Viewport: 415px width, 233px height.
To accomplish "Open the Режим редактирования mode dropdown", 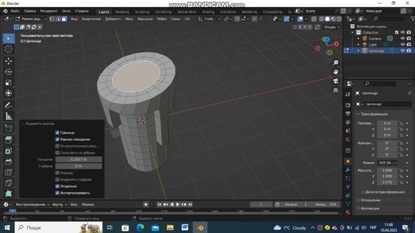I will pos(31,19).
